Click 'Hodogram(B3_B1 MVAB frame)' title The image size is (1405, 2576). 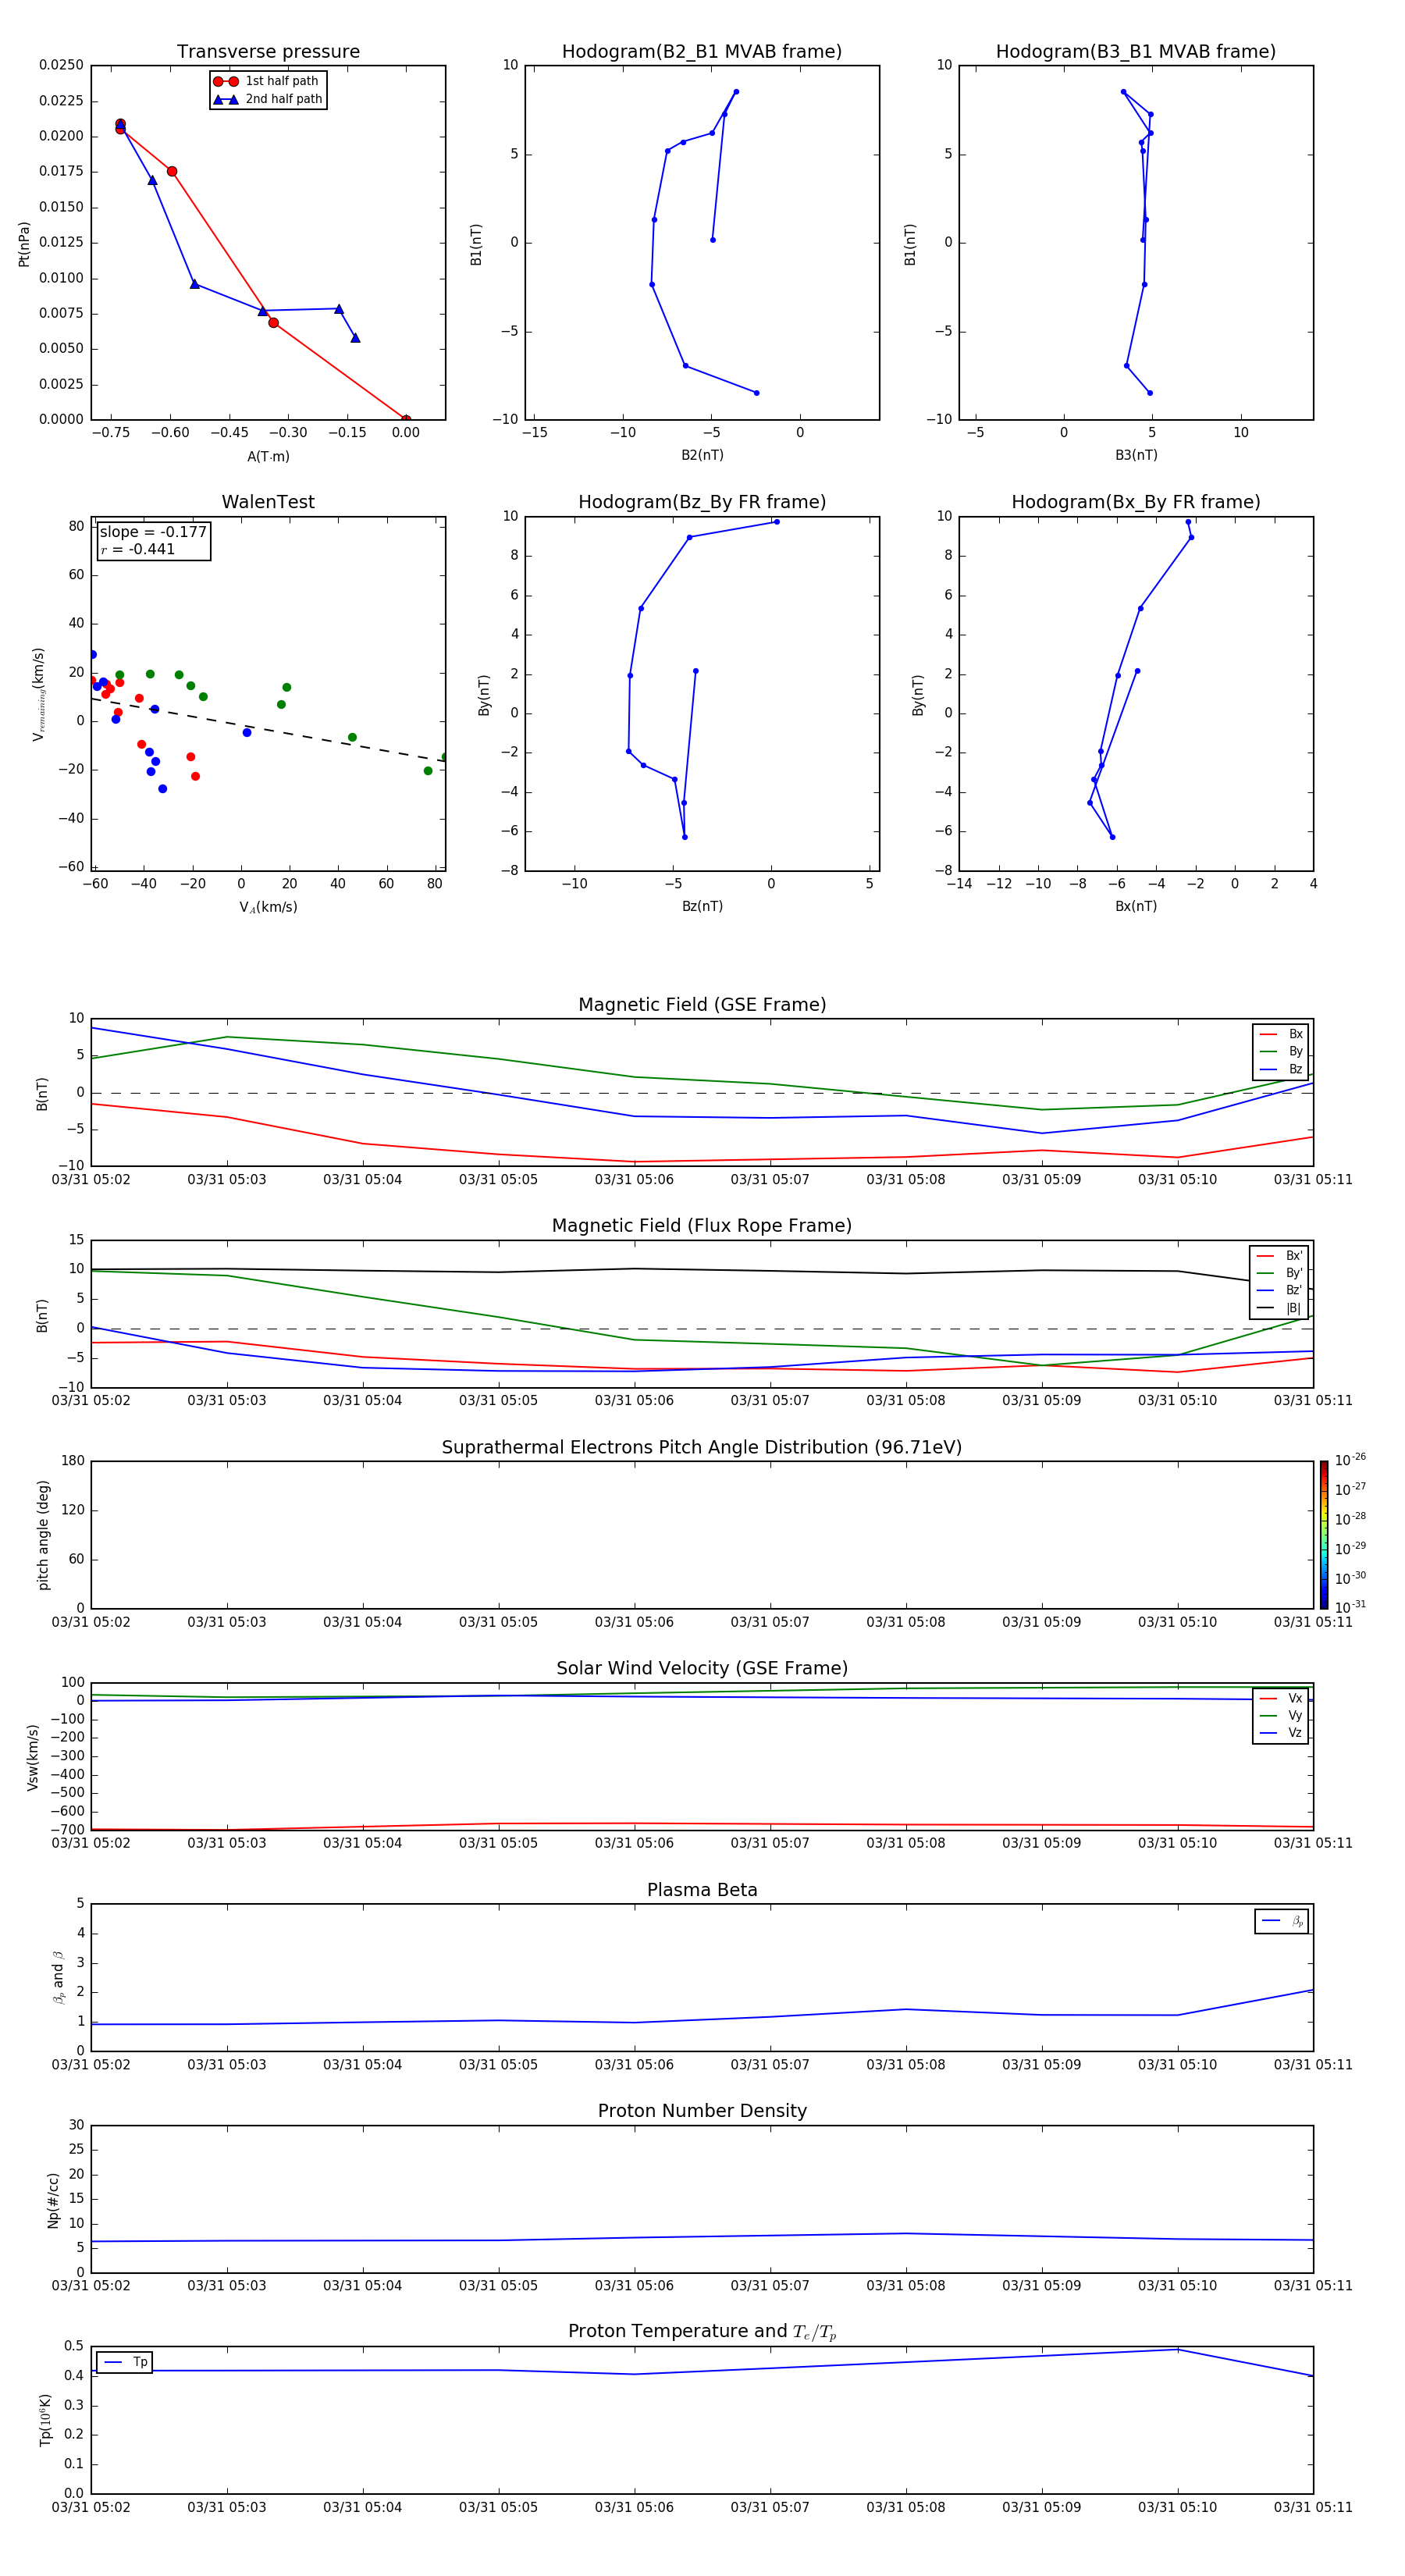[1136, 52]
